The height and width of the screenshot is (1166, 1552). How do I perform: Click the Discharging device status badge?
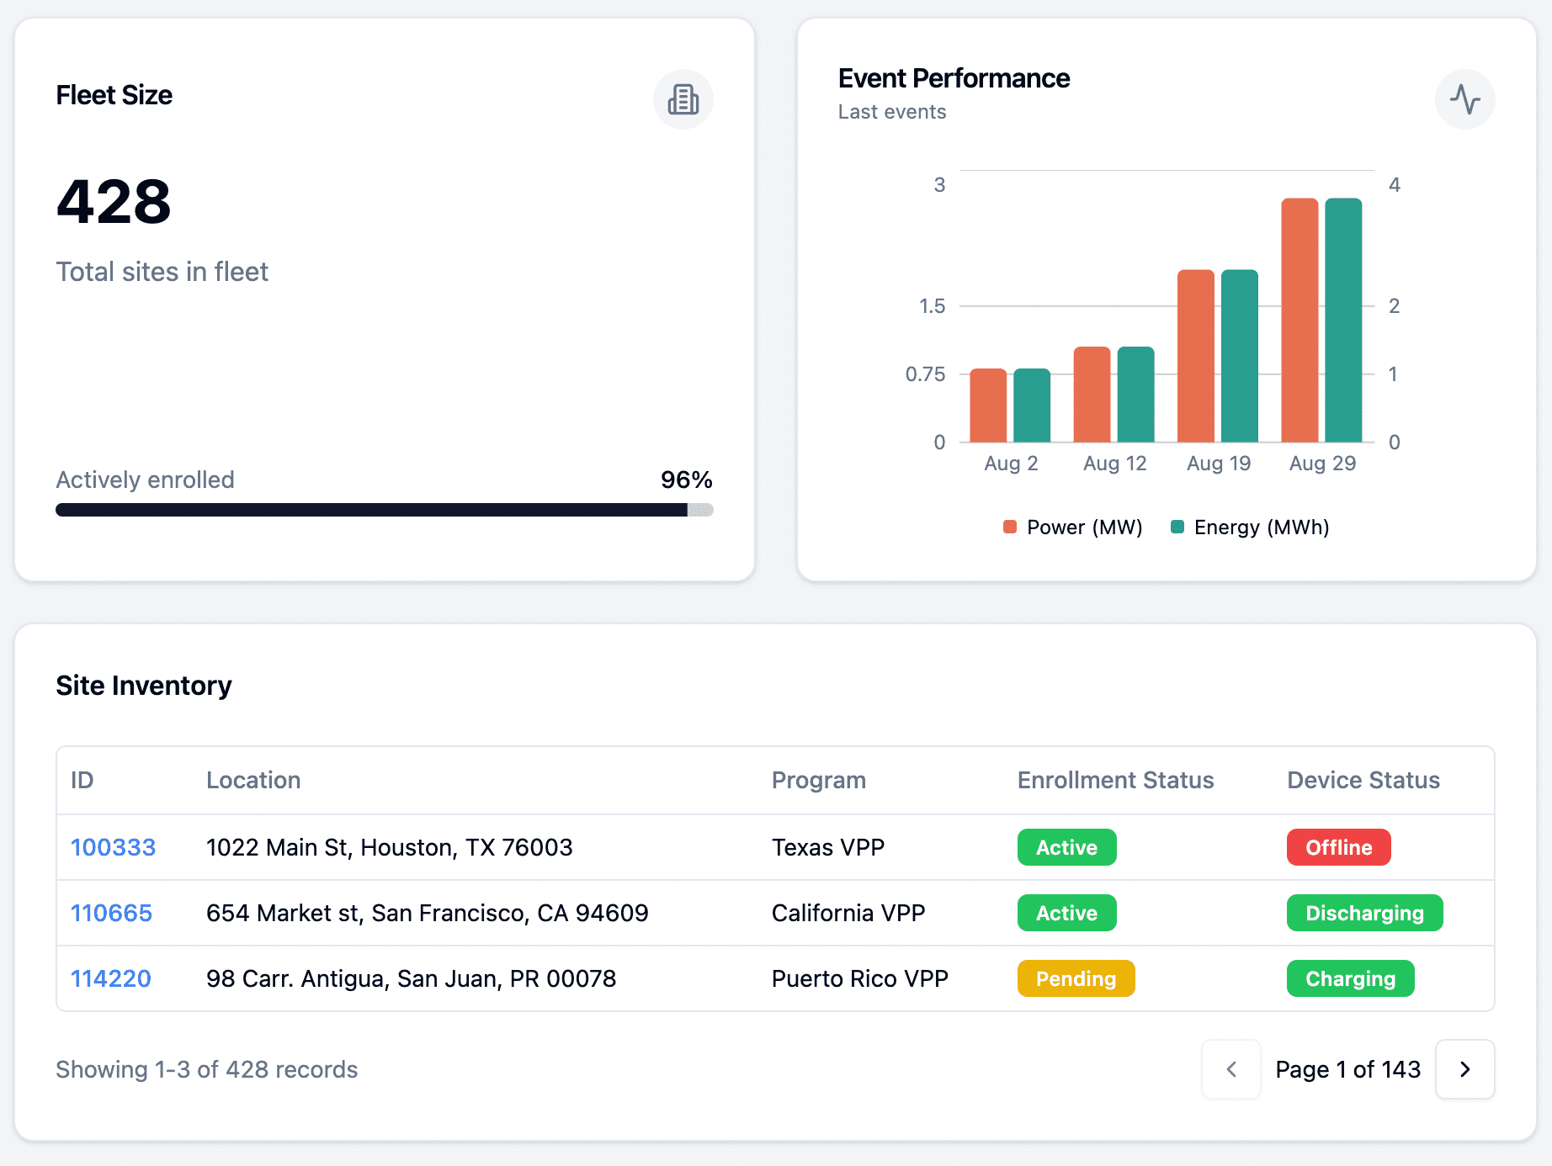[1364, 913]
